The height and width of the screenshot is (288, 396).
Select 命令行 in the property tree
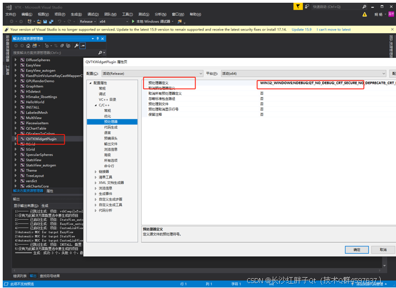109,166
